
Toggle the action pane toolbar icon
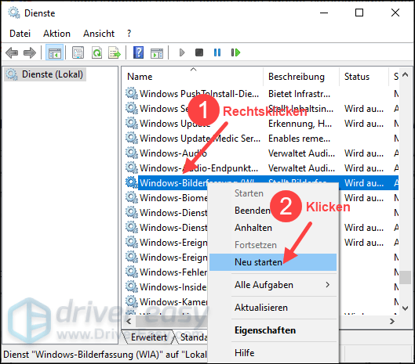pos(157,52)
